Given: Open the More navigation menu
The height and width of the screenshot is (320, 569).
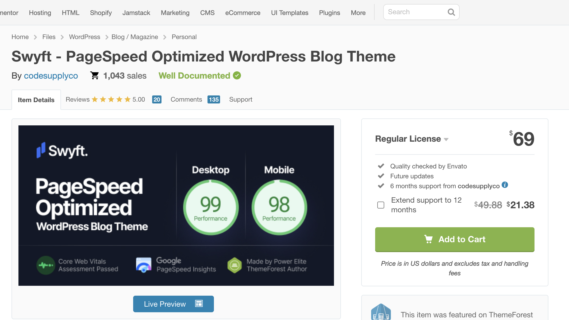Looking at the screenshot, I should click(x=358, y=13).
